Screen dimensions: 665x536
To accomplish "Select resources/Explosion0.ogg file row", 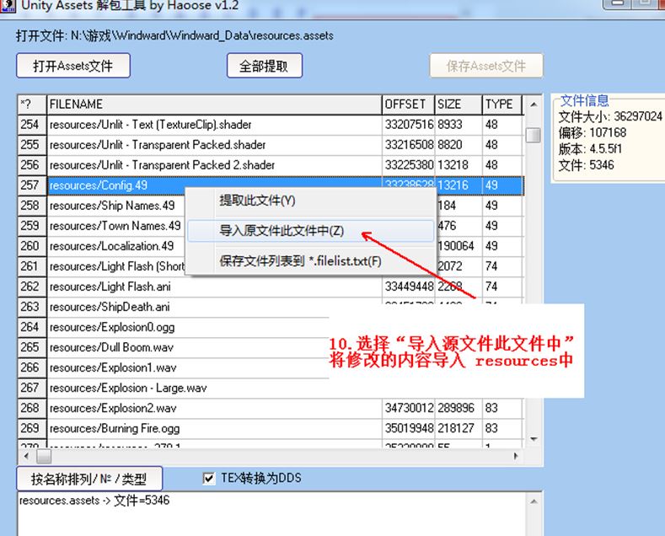I will coord(112,327).
